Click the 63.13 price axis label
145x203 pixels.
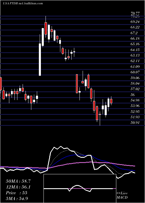coord(135,55)
